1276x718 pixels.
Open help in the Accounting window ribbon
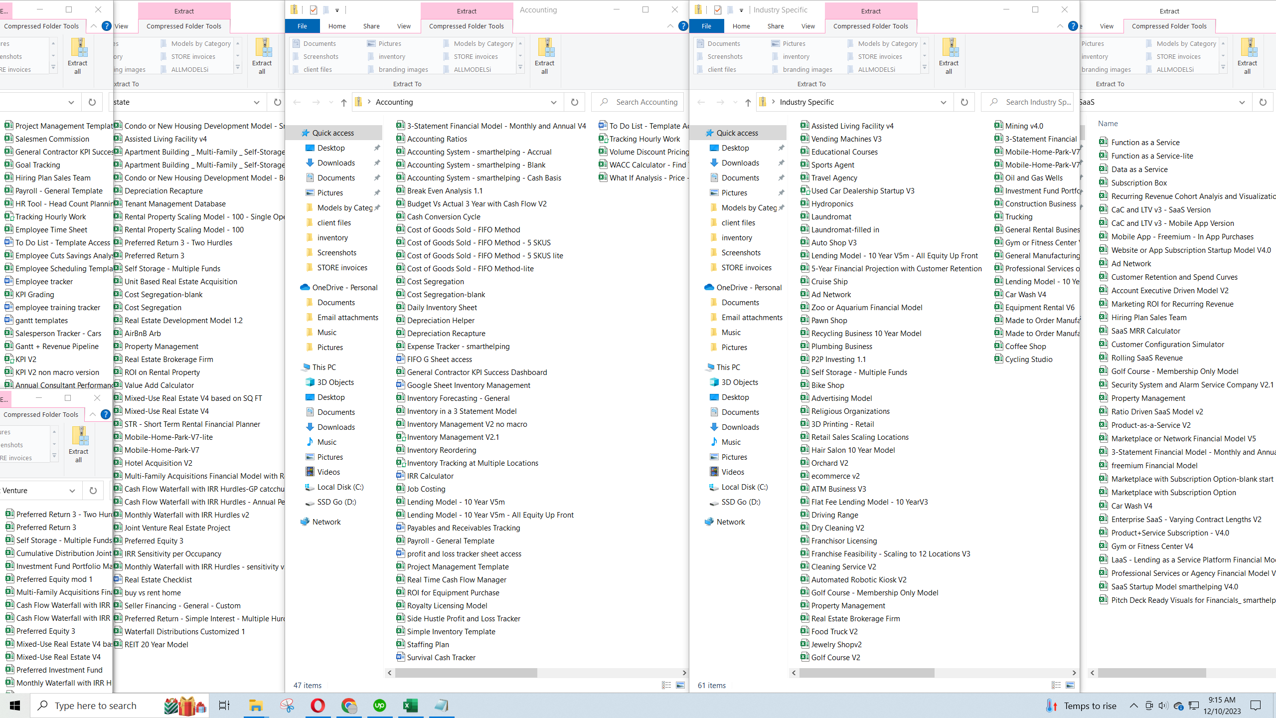pos(683,26)
